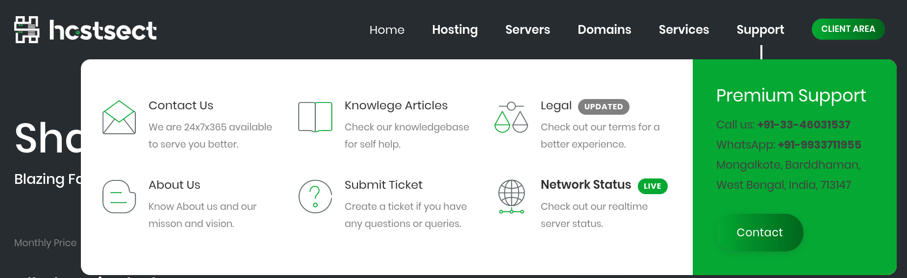
Task: Click the Network Status globe icon
Action: pyautogui.click(x=511, y=197)
